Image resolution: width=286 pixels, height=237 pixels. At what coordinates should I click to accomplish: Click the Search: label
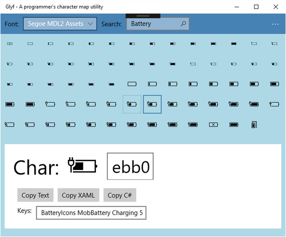coord(112,24)
